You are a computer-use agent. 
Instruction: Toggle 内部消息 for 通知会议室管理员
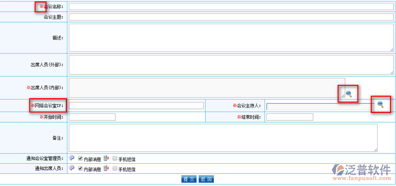pyautogui.click(x=80, y=158)
